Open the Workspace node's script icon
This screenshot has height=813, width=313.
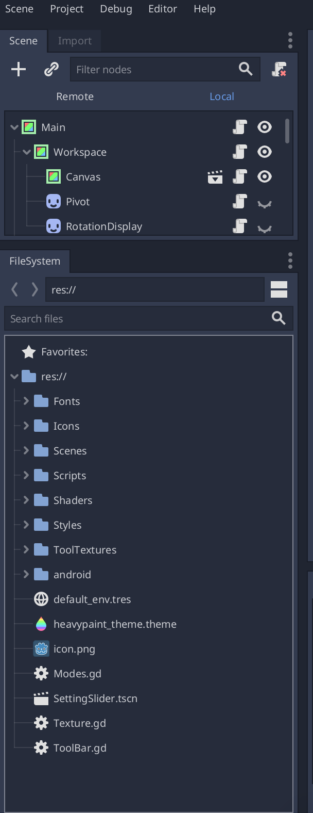[239, 152]
